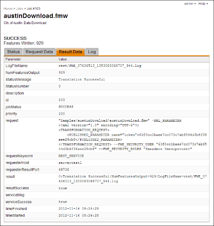The image size is (214, 226).
Task: Go to Home breadcrumb link
Action: (x=8, y=8)
